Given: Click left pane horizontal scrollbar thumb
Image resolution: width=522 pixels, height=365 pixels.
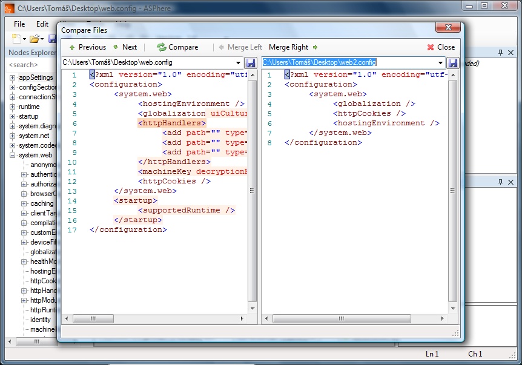Looking at the screenshot, I should click(93, 318).
